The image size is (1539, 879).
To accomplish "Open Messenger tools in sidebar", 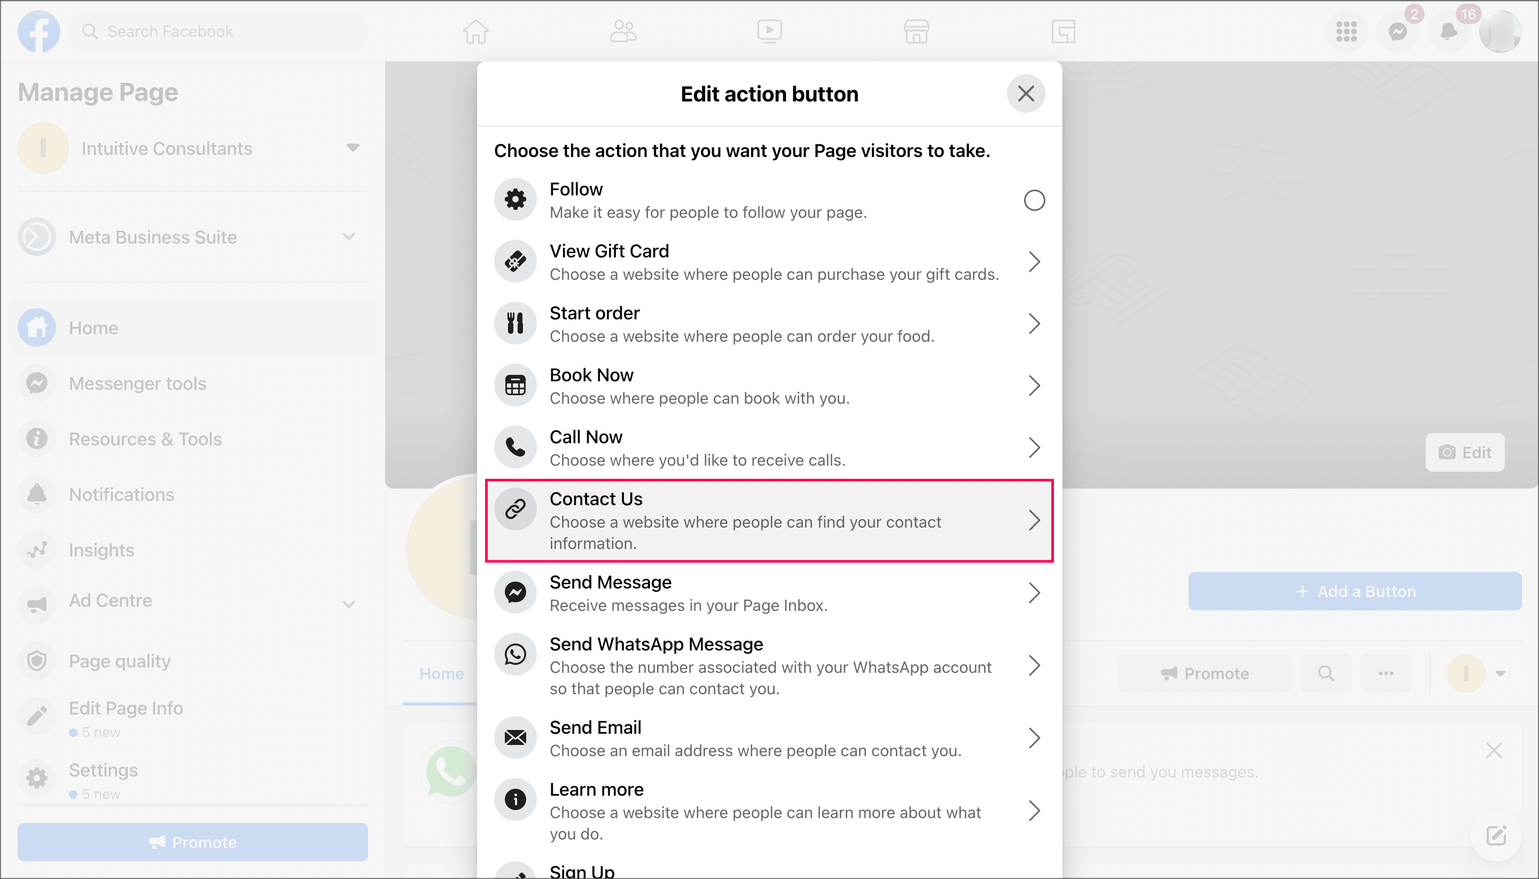I will 137,383.
